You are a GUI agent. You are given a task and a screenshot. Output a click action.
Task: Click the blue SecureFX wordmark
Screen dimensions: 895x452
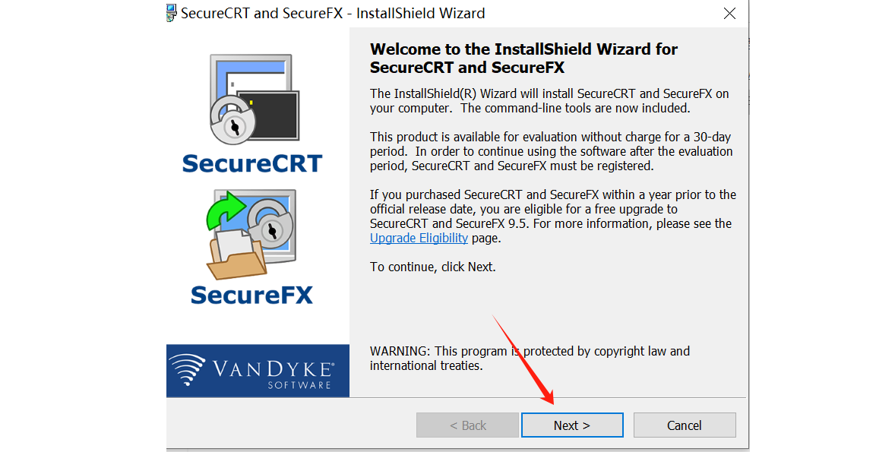pyautogui.click(x=251, y=295)
